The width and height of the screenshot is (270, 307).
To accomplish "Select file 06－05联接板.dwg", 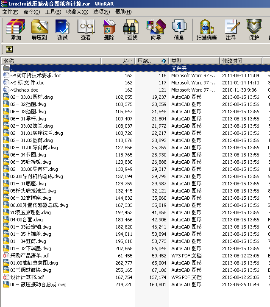I will coord(31,162).
